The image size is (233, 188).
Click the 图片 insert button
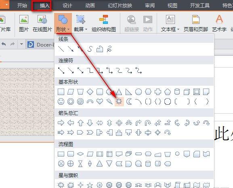click(x=24, y=23)
